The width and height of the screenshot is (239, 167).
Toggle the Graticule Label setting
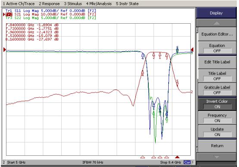[217, 90]
